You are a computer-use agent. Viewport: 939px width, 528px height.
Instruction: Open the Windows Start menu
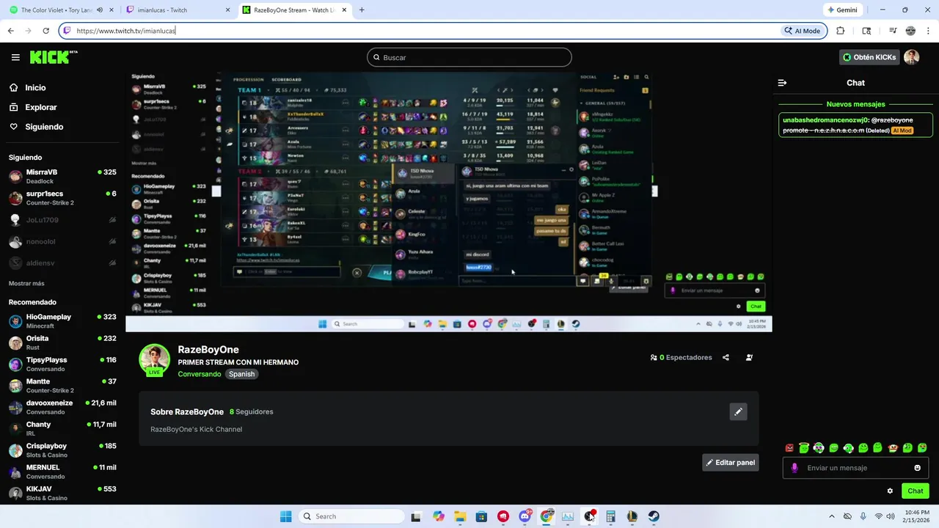[286, 516]
